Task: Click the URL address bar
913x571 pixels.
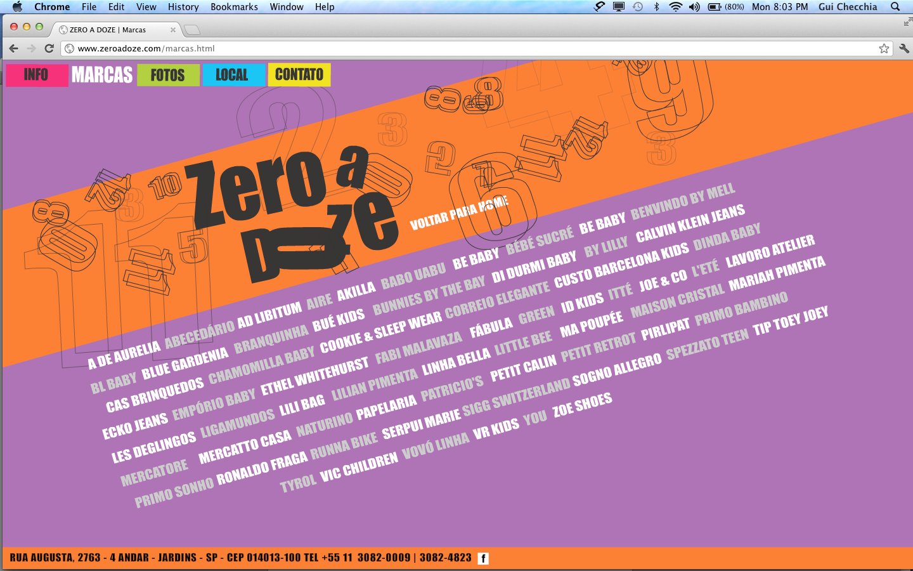Action: [x=476, y=48]
